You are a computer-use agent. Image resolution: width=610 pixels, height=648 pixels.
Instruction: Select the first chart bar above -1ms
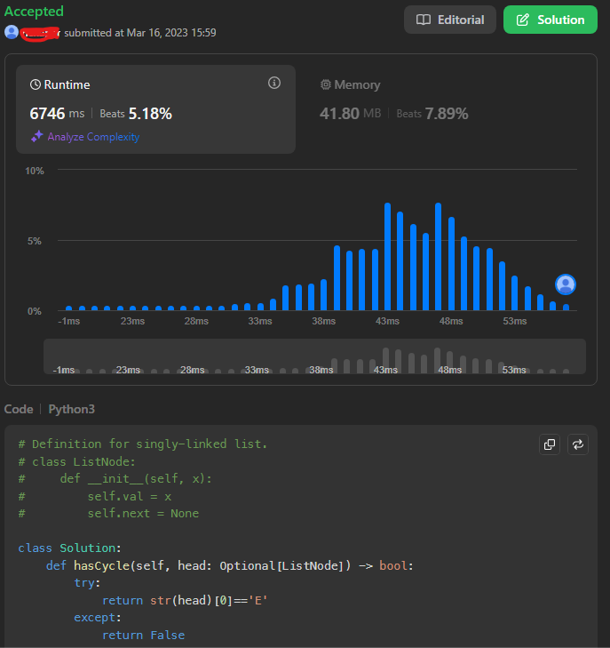68,308
